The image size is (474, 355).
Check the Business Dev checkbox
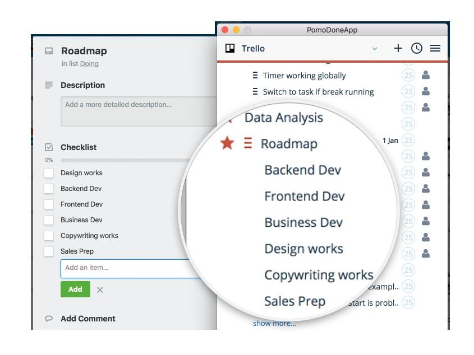[x=49, y=220]
